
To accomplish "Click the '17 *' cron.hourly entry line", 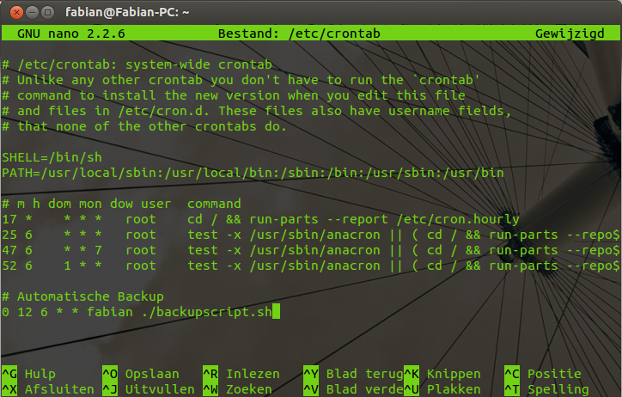I will coord(260,219).
